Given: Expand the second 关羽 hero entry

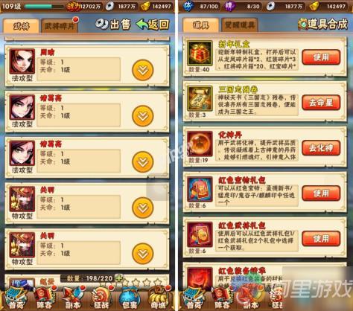Looking at the screenshot, I should [x=143, y=254].
